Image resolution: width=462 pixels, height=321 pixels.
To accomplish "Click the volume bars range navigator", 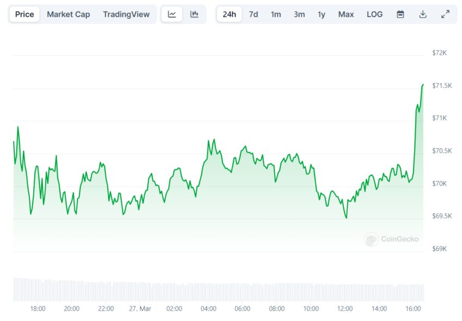I will [x=217, y=289].
